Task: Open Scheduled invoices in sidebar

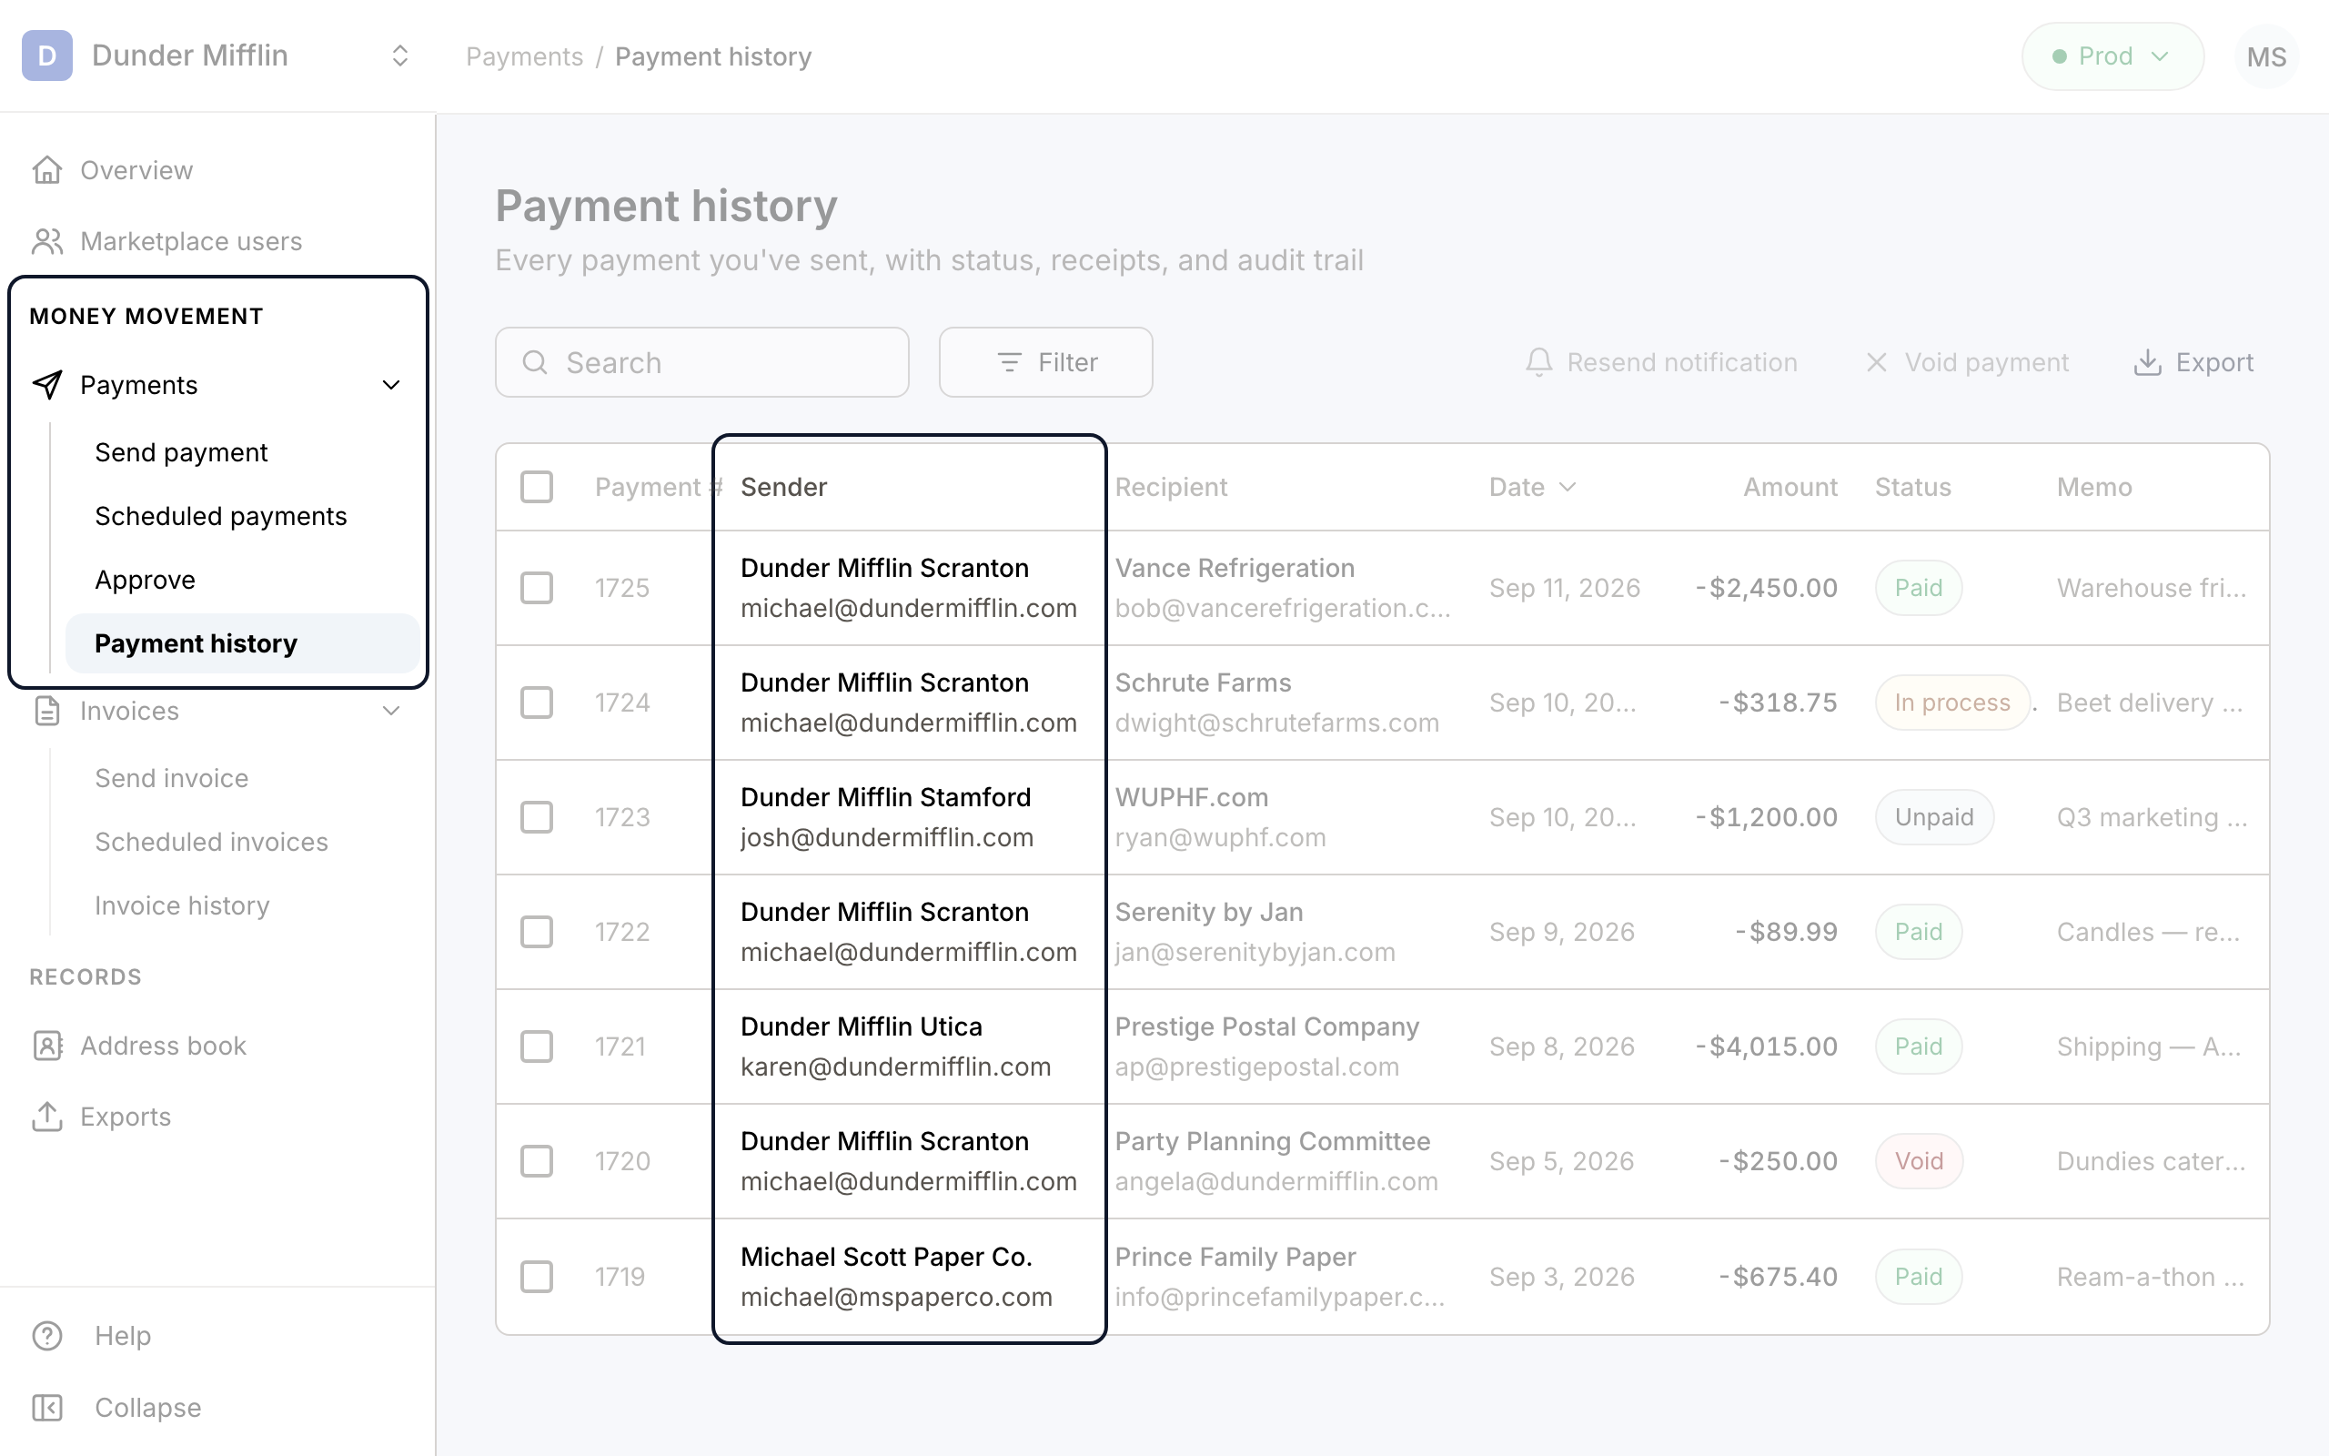Action: pos(212,842)
